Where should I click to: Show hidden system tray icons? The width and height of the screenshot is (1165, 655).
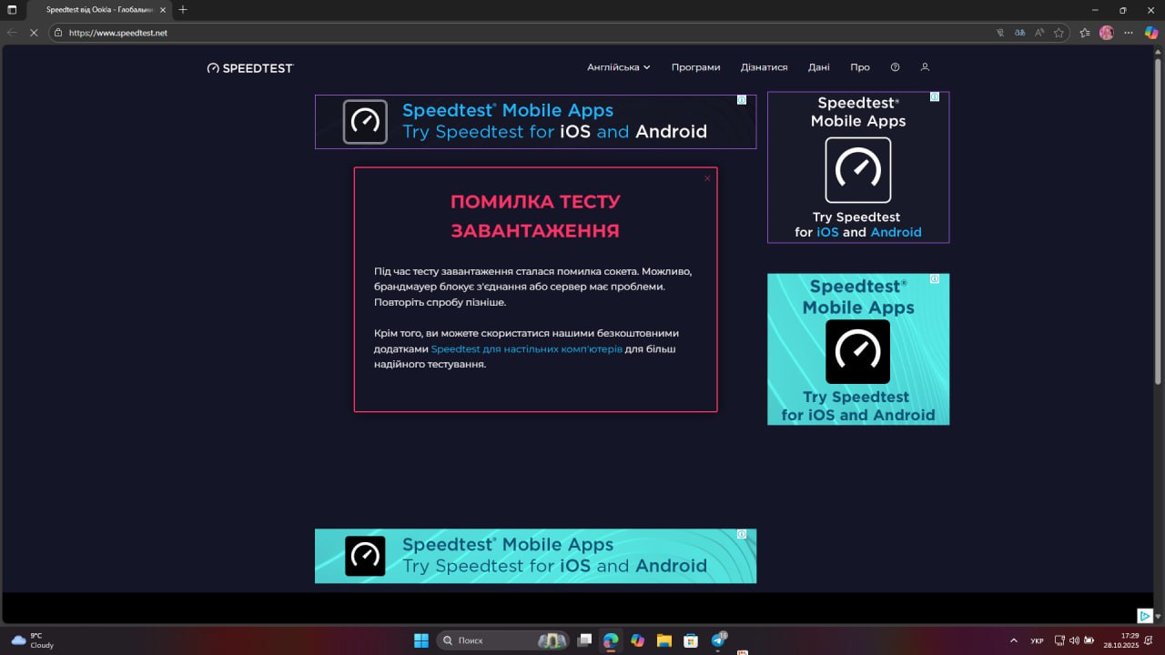(1014, 640)
